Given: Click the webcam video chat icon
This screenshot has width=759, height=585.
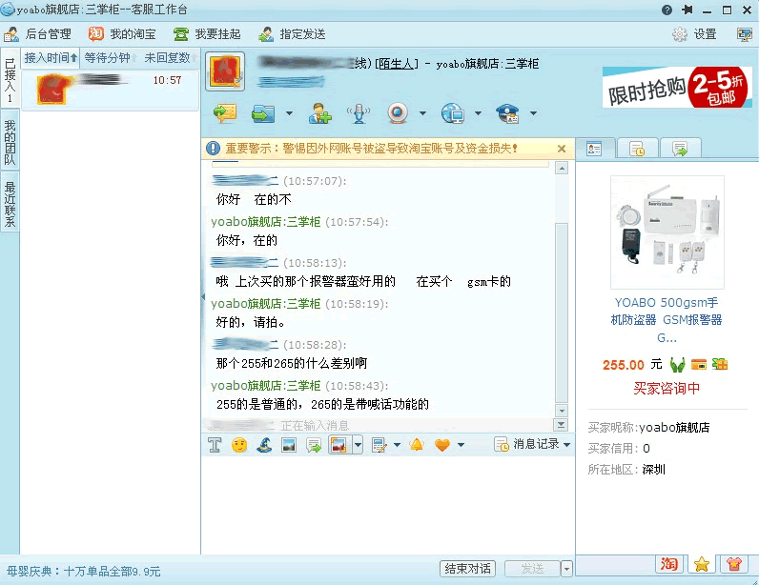Looking at the screenshot, I should coord(398,113).
